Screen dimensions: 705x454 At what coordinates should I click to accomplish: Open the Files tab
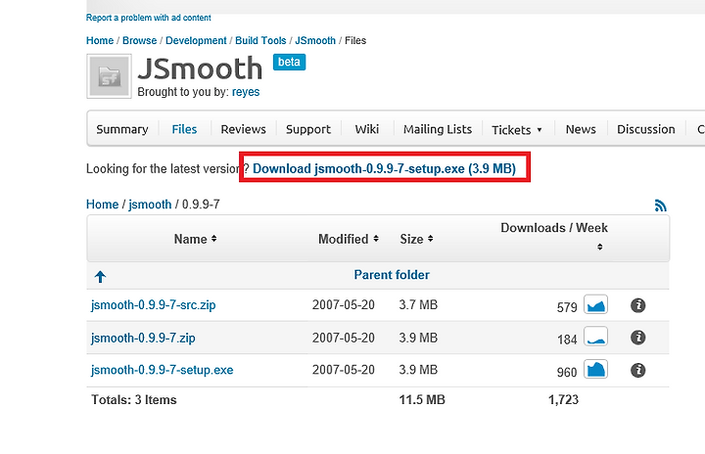tap(184, 129)
